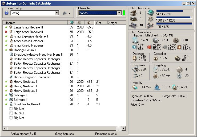197x137 pixels.
Task: Select Energized Adaptive Nano Membrane II icon
Action: (x=11, y=54)
